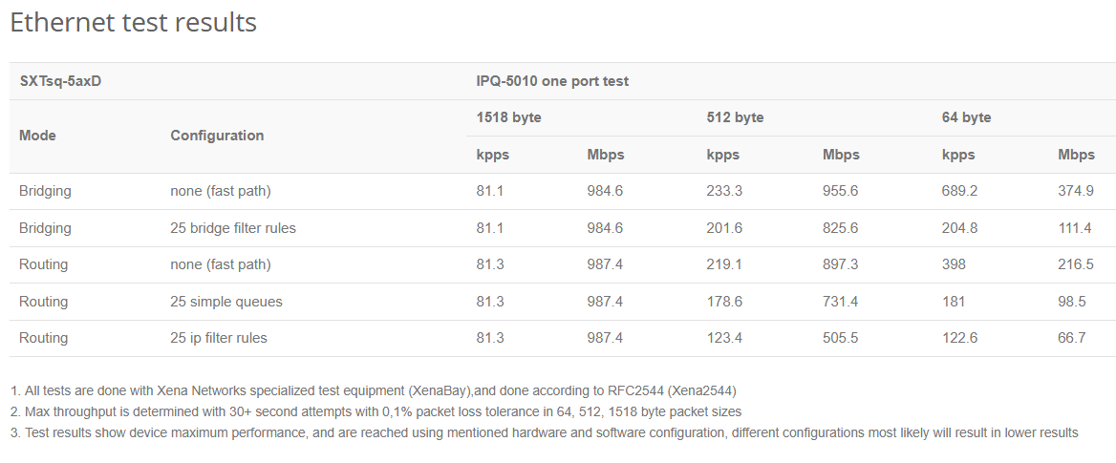Click the 25 bridge filter rules cell
Image resolution: width=1116 pixels, height=463 pixels.
(x=233, y=228)
